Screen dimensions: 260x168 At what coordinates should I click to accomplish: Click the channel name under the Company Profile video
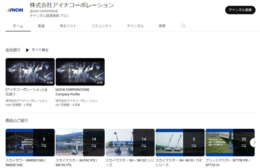(x=77, y=101)
